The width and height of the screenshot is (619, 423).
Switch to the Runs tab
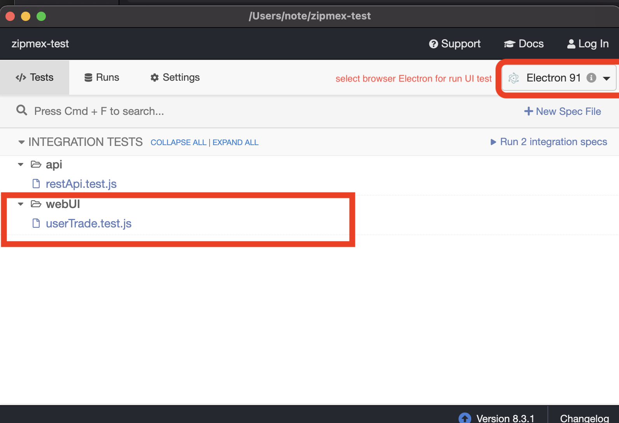[102, 77]
